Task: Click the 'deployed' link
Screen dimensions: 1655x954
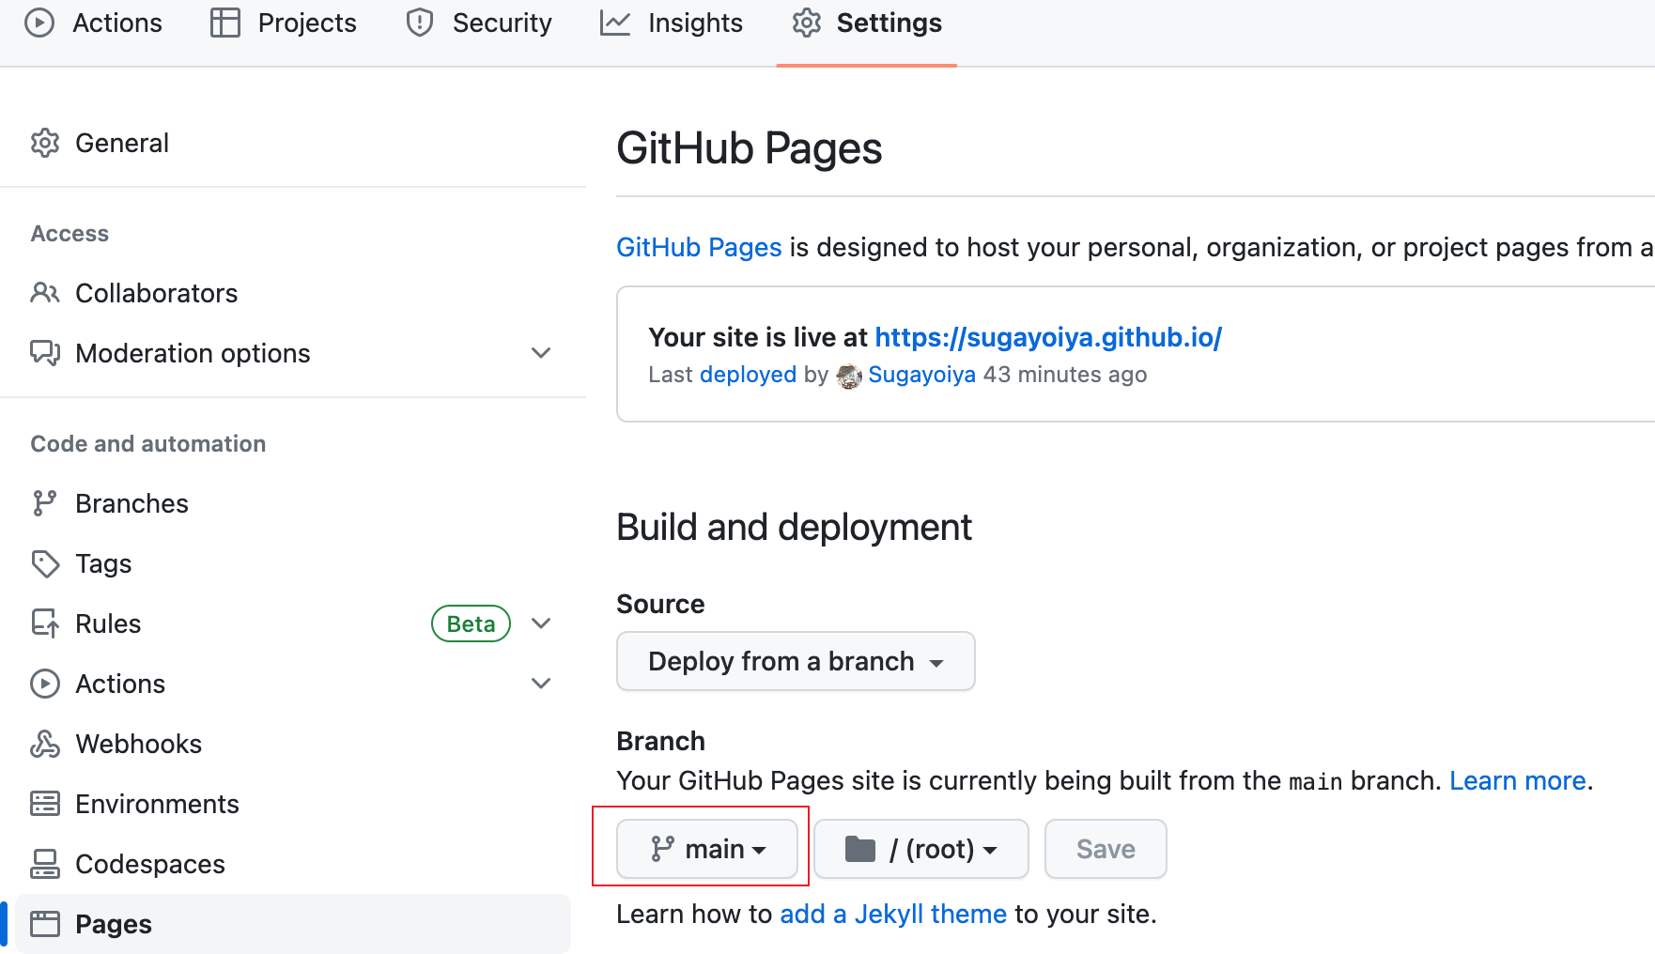Action: pos(748,375)
